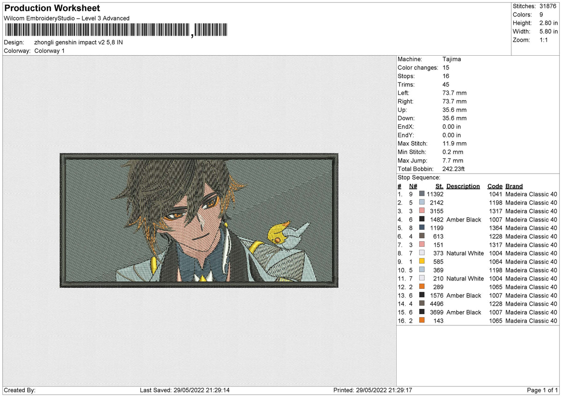Click the Stitches value '31876'
The width and height of the screenshot is (562, 397).
(547, 6)
